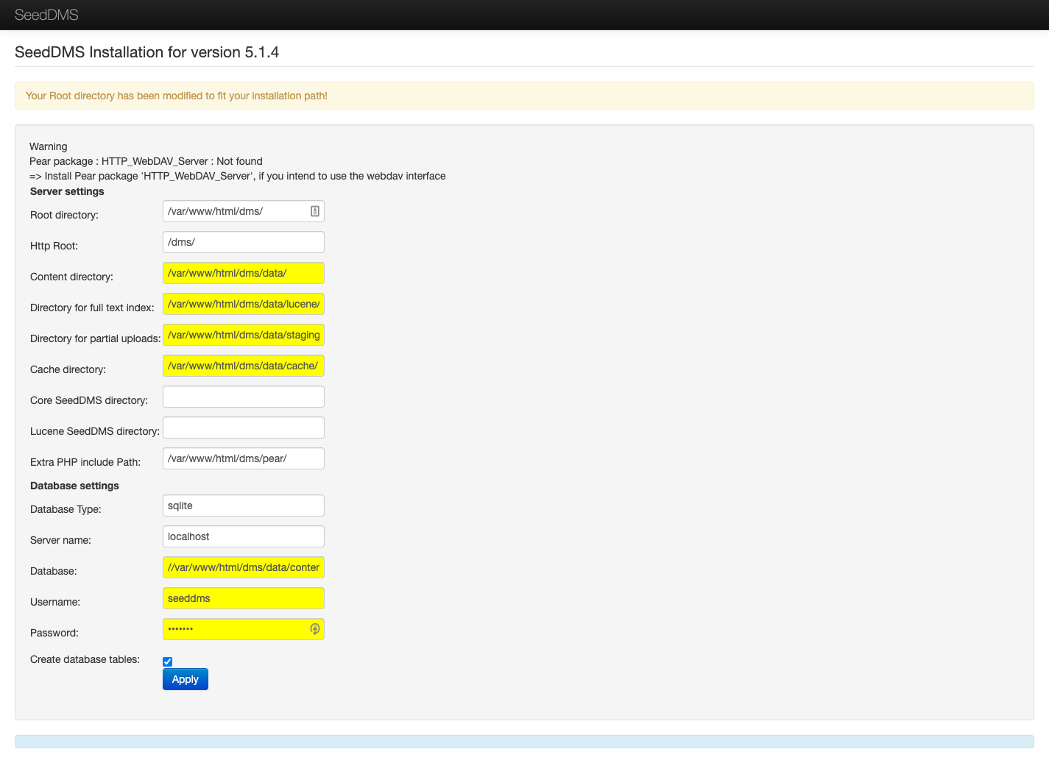The width and height of the screenshot is (1049, 763).
Task: Select the Extra PHP include Path field
Action: pos(243,458)
